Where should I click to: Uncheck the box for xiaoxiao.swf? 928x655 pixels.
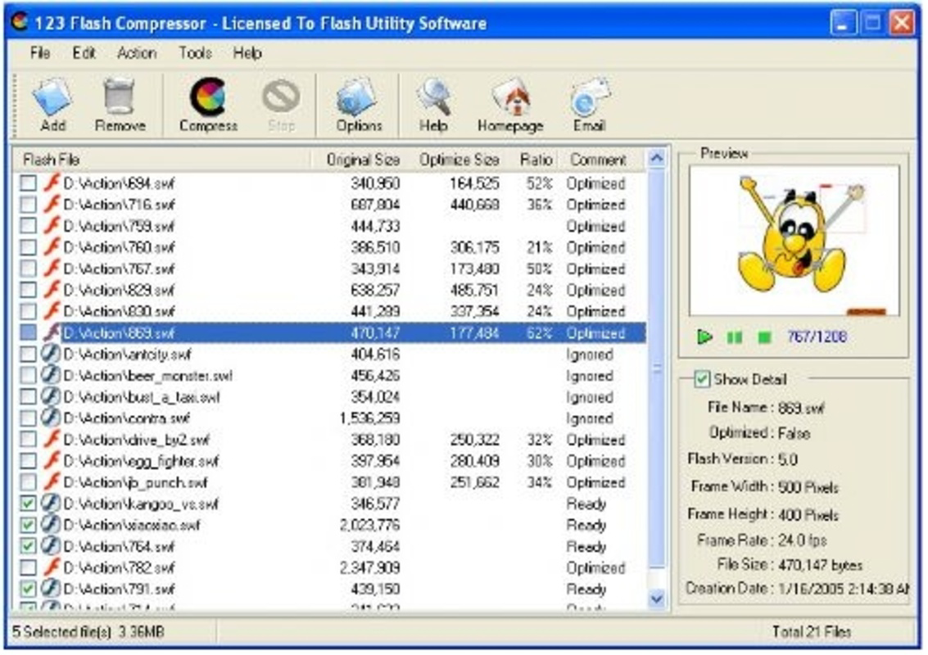(x=28, y=524)
